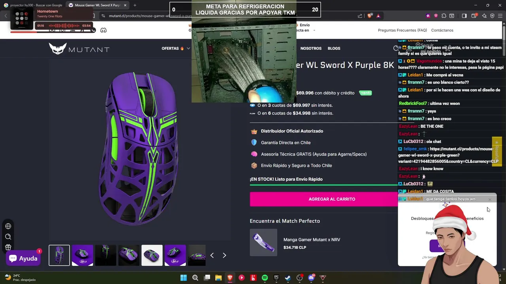Click the media player progress waveform

tap(64, 26)
